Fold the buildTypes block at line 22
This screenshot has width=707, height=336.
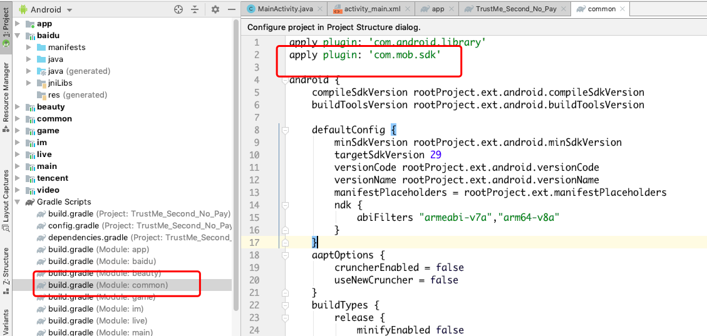click(284, 305)
